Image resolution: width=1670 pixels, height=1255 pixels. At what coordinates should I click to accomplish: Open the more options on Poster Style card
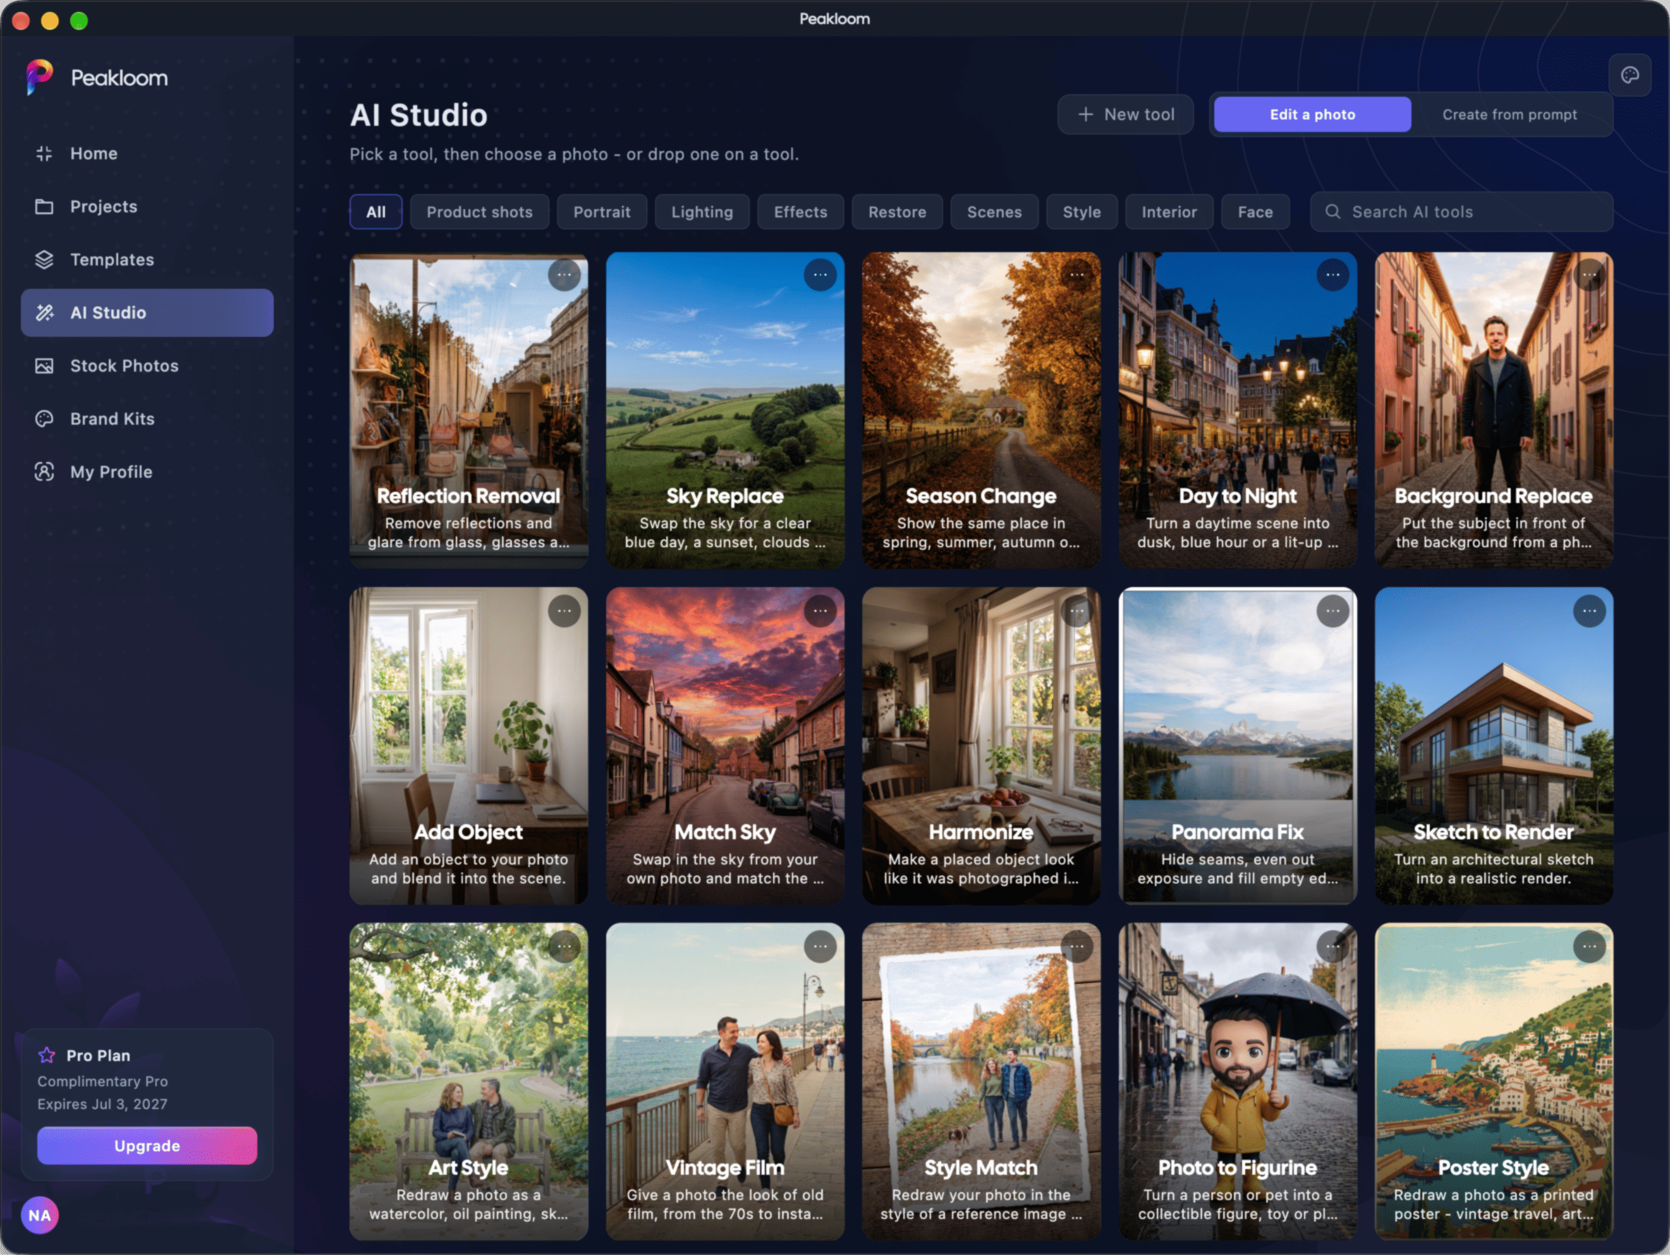click(x=1589, y=947)
